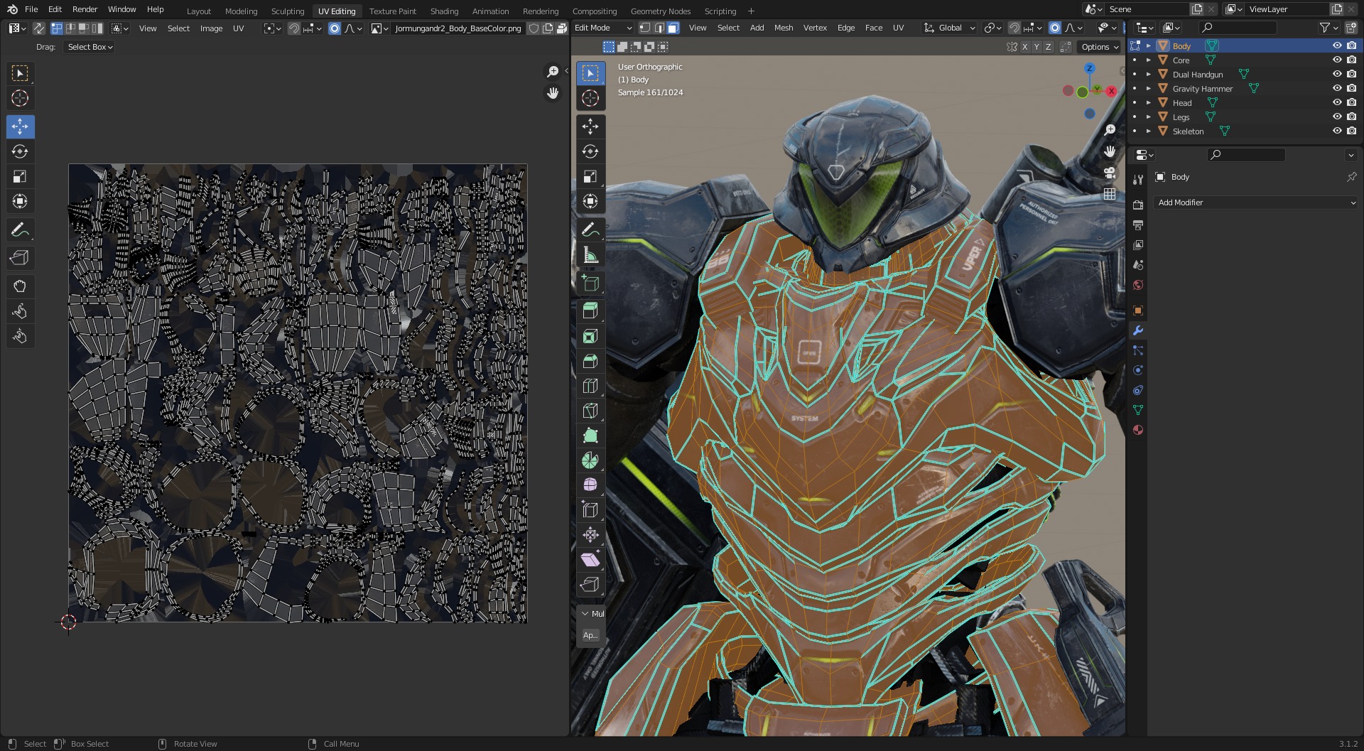Select the Spin tool
This screenshot has width=1364, height=751.
click(590, 460)
